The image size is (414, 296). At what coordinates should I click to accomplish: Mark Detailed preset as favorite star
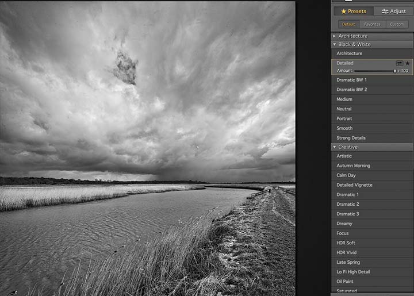[x=408, y=63]
